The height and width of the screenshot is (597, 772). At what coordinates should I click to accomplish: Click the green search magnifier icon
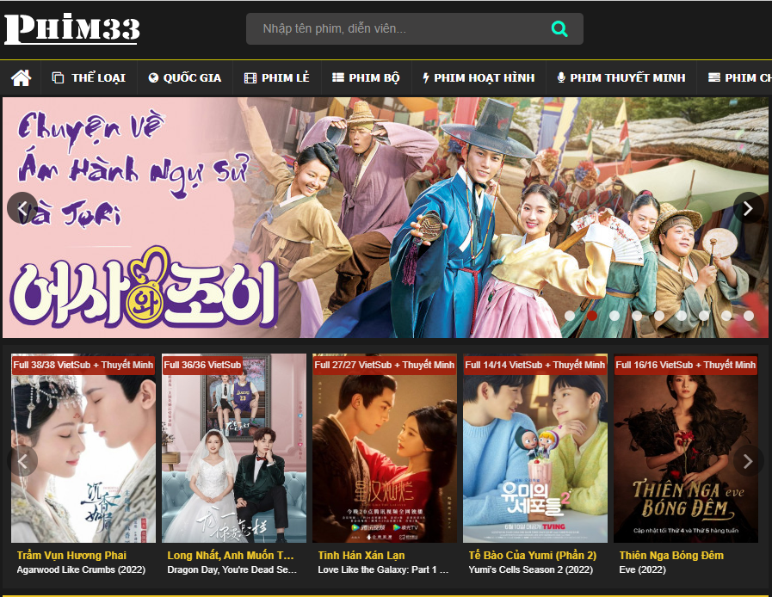click(x=559, y=29)
